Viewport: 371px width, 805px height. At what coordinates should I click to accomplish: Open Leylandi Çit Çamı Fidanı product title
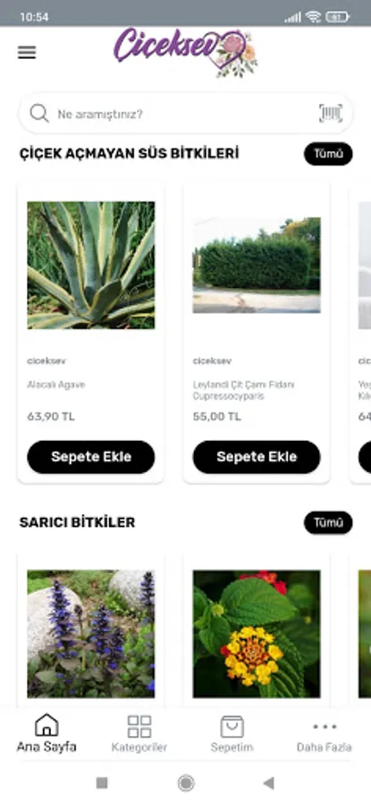pos(244,390)
